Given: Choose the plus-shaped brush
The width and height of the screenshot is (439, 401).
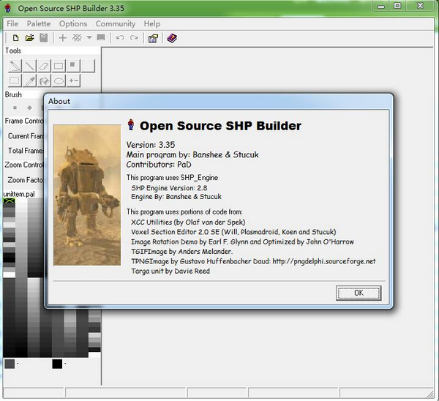Looking at the screenshot, I should [29, 108].
